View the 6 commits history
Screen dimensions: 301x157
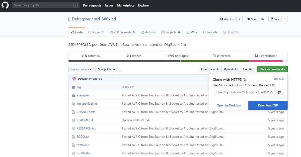pos(90,56)
